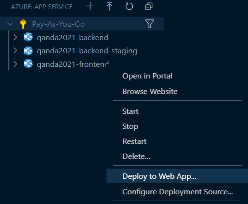Collapse the Pay-As-You-Go subscription chevron

point(10,24)
